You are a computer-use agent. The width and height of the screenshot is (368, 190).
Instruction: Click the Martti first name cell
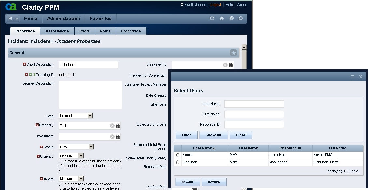point(248,162)
